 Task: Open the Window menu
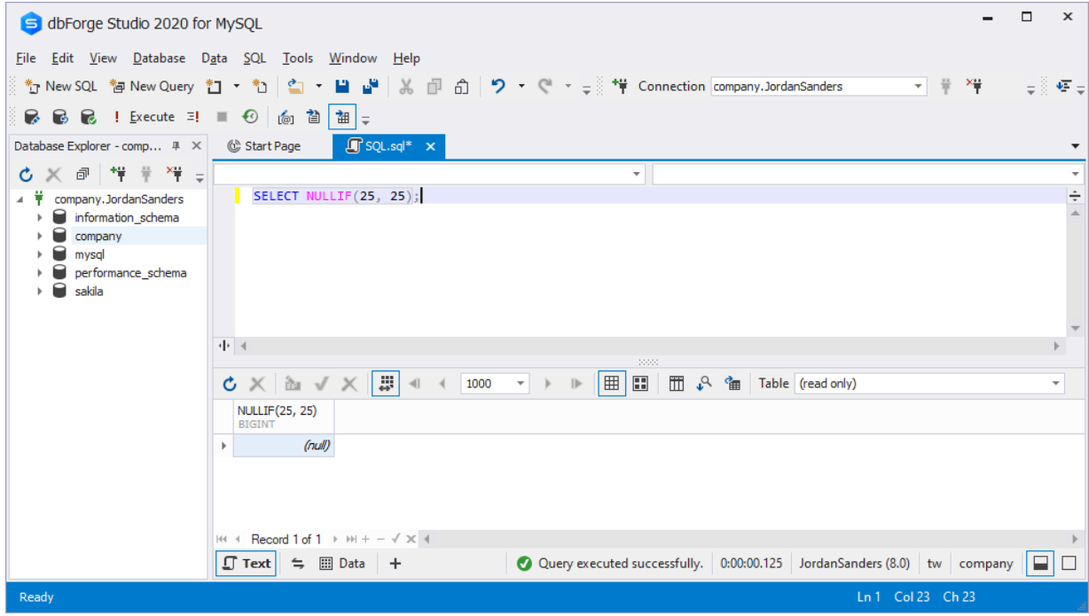click(x=353, y=58)
